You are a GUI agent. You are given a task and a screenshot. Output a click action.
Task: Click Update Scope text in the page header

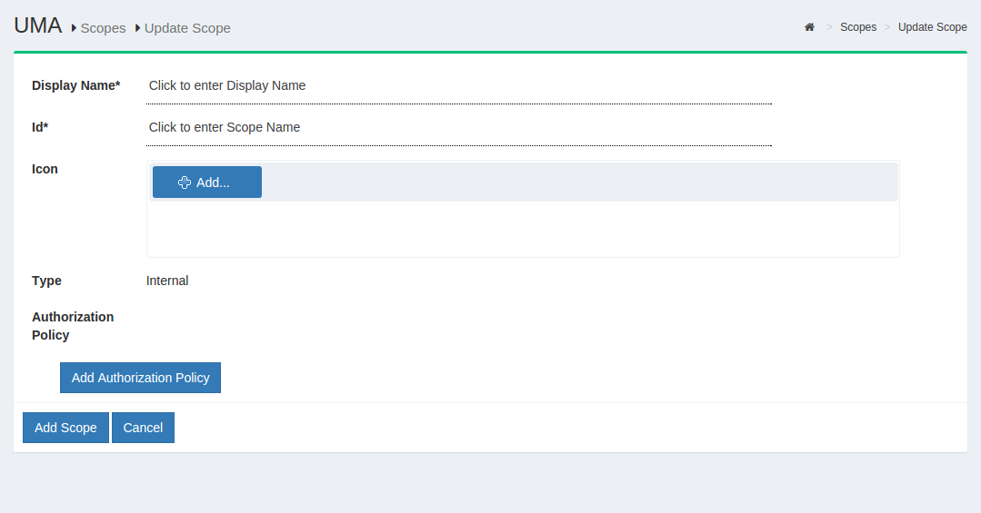(187, 28)
